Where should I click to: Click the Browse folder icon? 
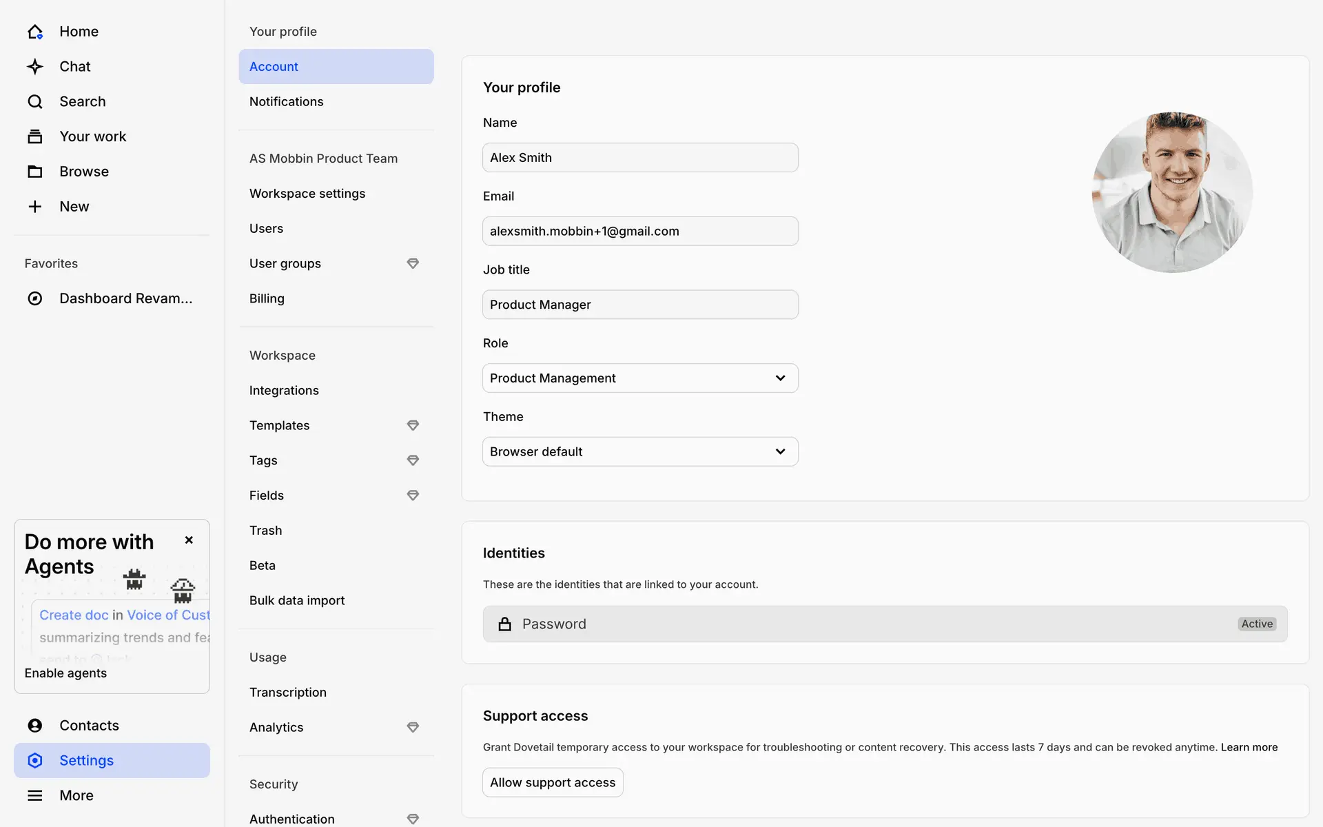35,172
